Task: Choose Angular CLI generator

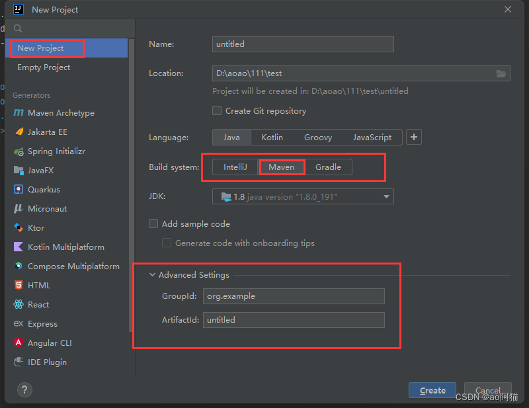Action: [50, 343]
